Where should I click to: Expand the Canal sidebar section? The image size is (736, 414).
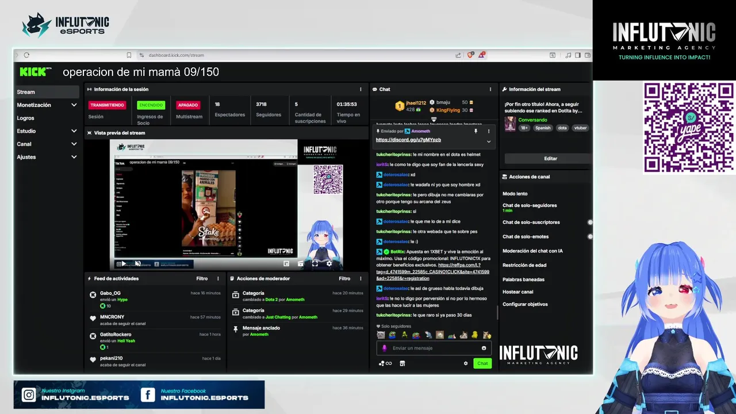74,144
